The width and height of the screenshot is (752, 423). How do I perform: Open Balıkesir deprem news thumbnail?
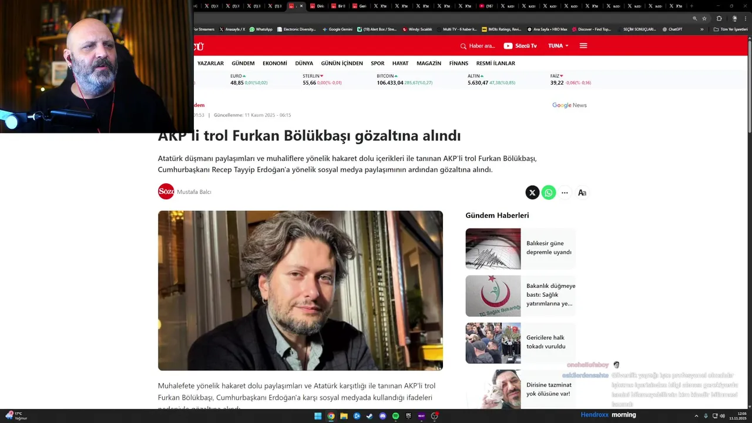[493, 249]
